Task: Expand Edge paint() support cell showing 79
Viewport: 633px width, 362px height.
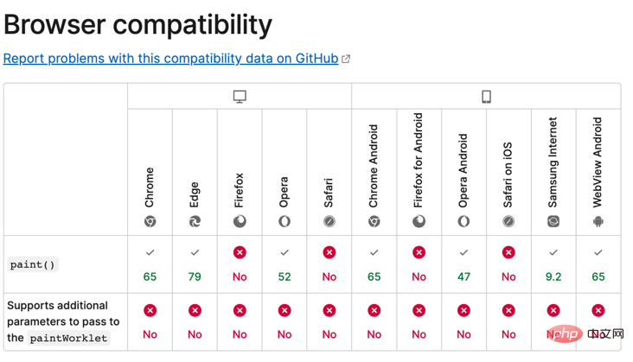Action: pos(195,264)
